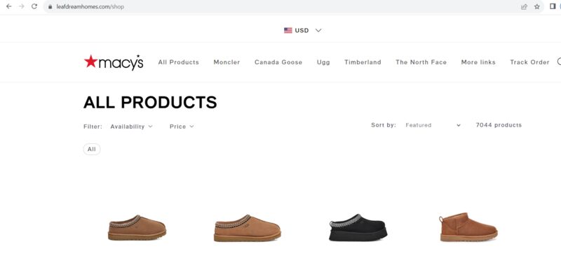561x267 pixels.
Task: Open the Canada Goose menu item
Action: click(278, 62)
